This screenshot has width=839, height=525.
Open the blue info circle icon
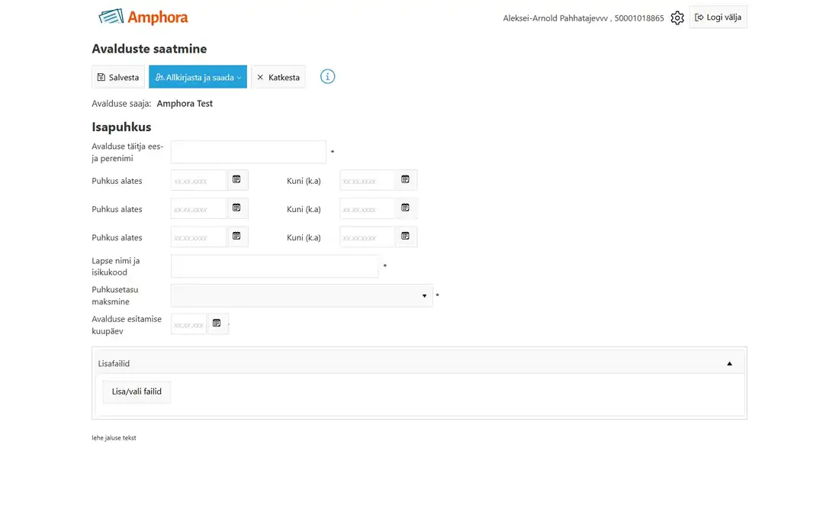(327, 76)
